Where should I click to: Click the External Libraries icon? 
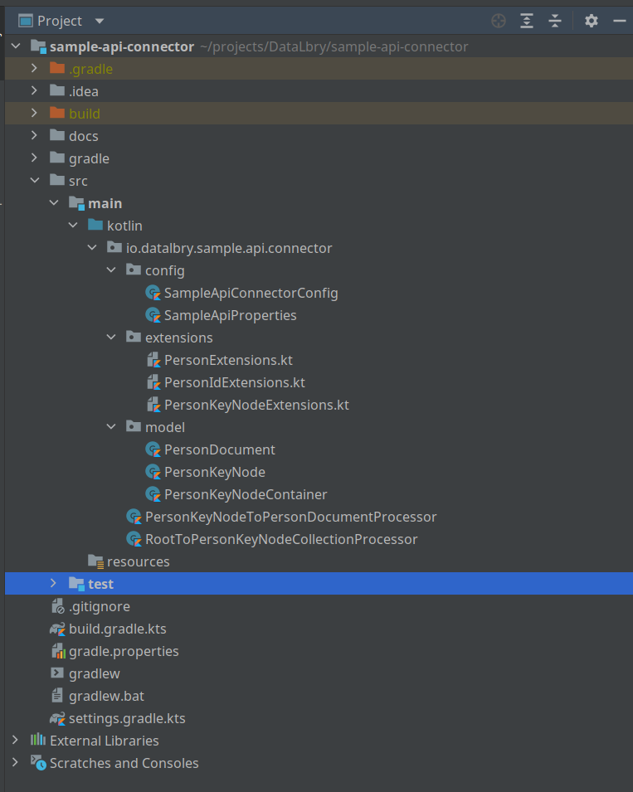(37, 741)
